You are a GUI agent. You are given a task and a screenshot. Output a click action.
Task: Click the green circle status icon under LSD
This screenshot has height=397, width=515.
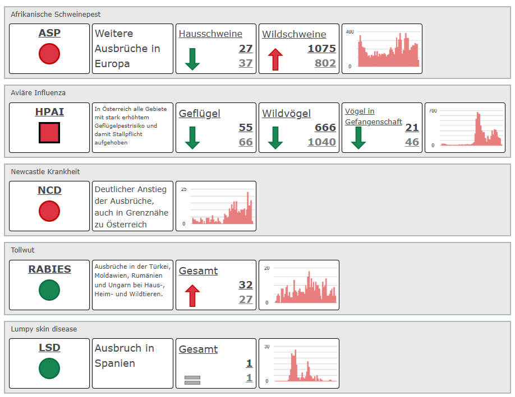click(x=49, y=368)
